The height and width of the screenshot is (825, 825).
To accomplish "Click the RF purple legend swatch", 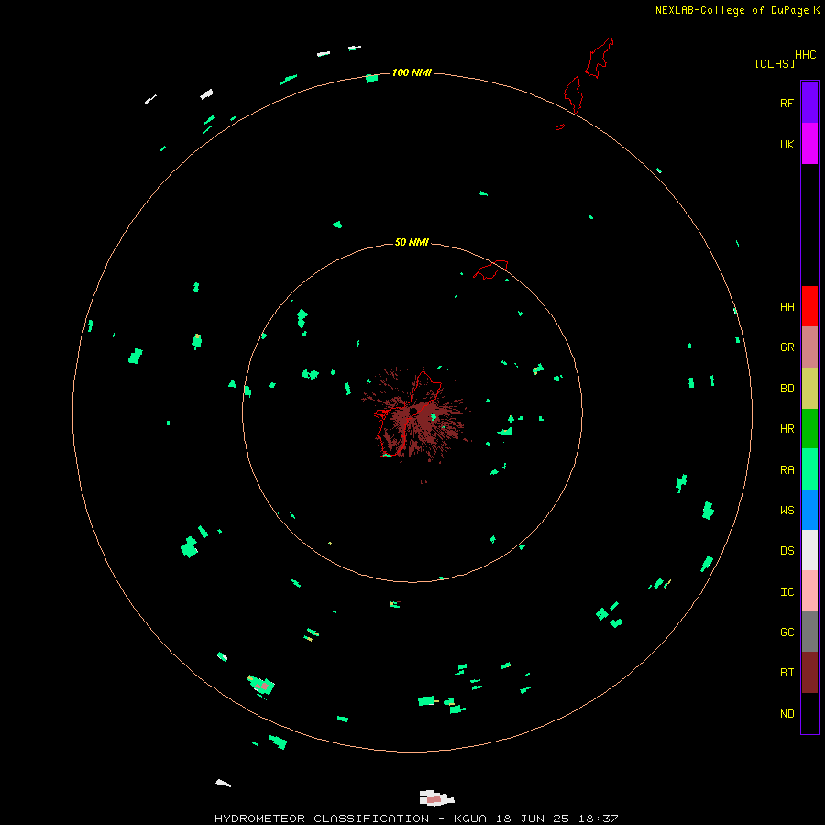I will (x=809, y=103).
